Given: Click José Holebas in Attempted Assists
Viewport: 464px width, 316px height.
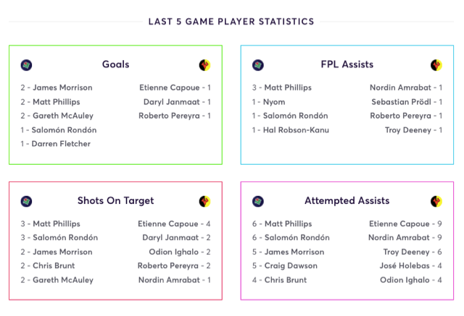Looking at the screenshot, I should 405,265.
